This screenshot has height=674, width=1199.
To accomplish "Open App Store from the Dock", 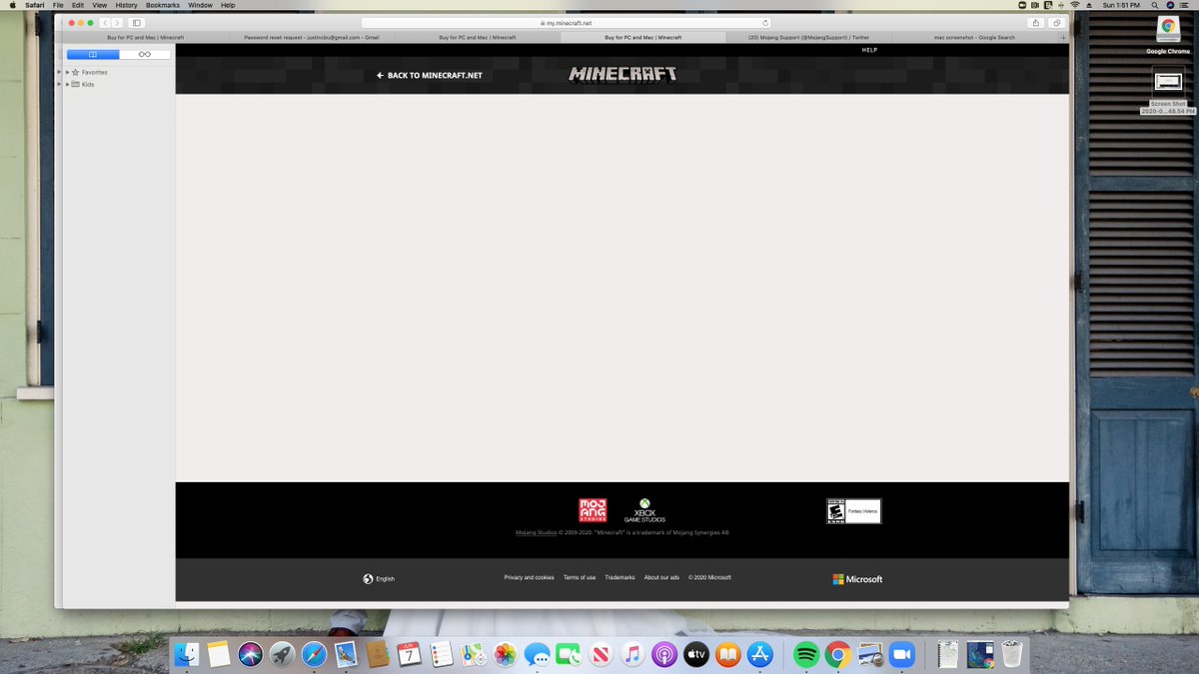I will (x=760, y=654).
